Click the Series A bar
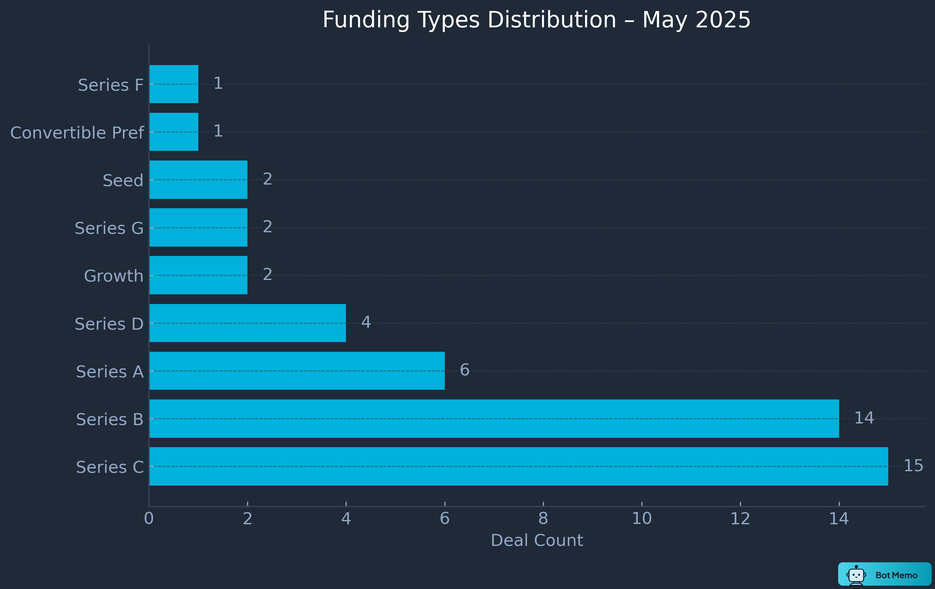 pyautogui.click(x=297, y=370)
